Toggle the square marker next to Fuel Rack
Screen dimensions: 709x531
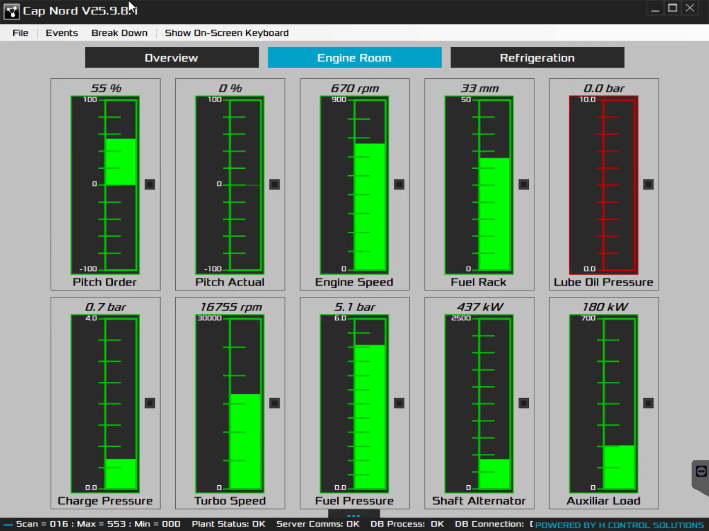tap(524, 185)
